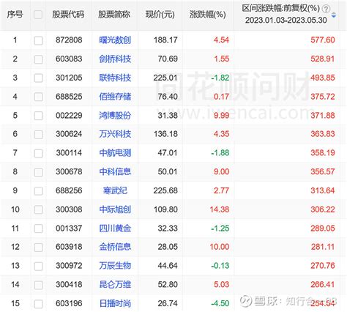
Task: Click interval gain 266.41
Action: [323, 284]
